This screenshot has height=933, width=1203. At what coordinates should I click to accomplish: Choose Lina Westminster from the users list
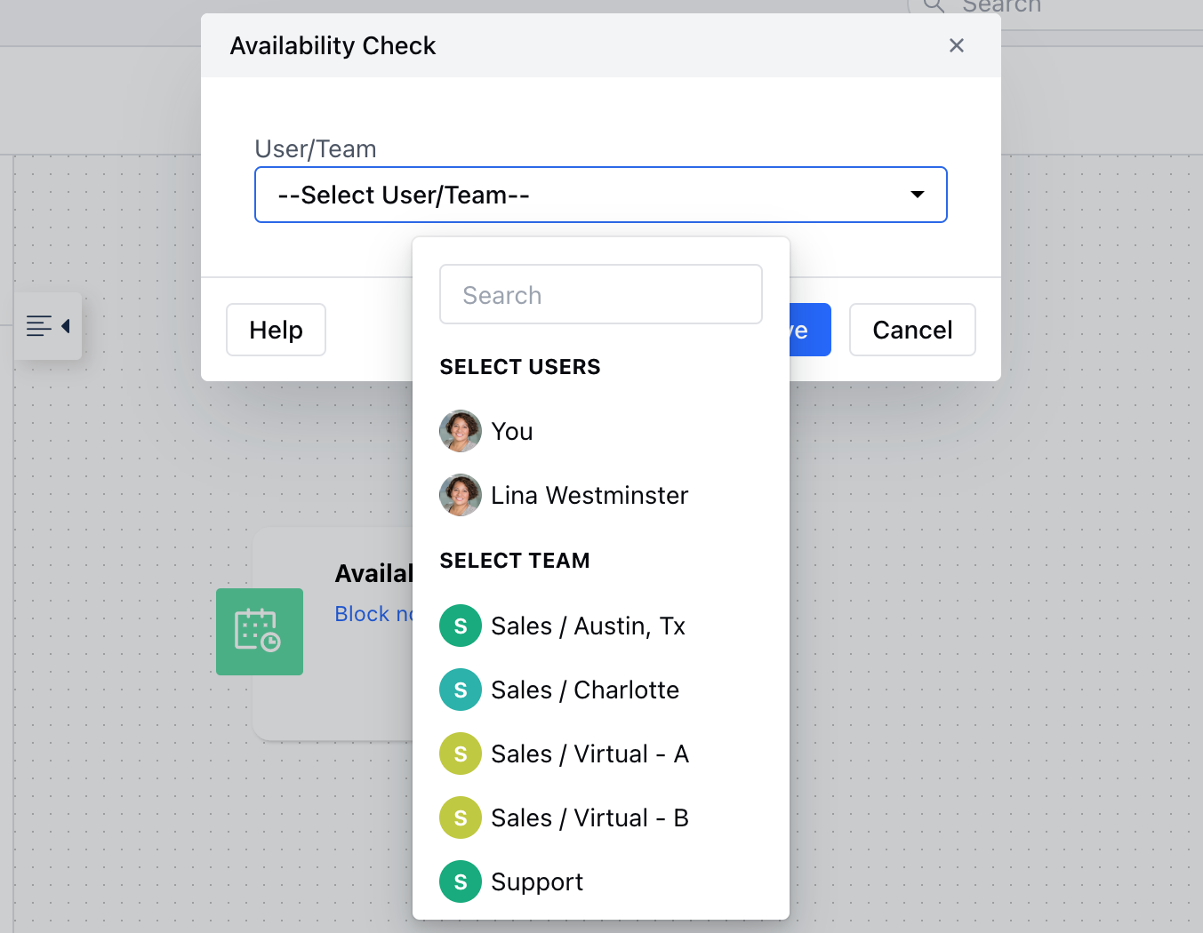[601, 495]
